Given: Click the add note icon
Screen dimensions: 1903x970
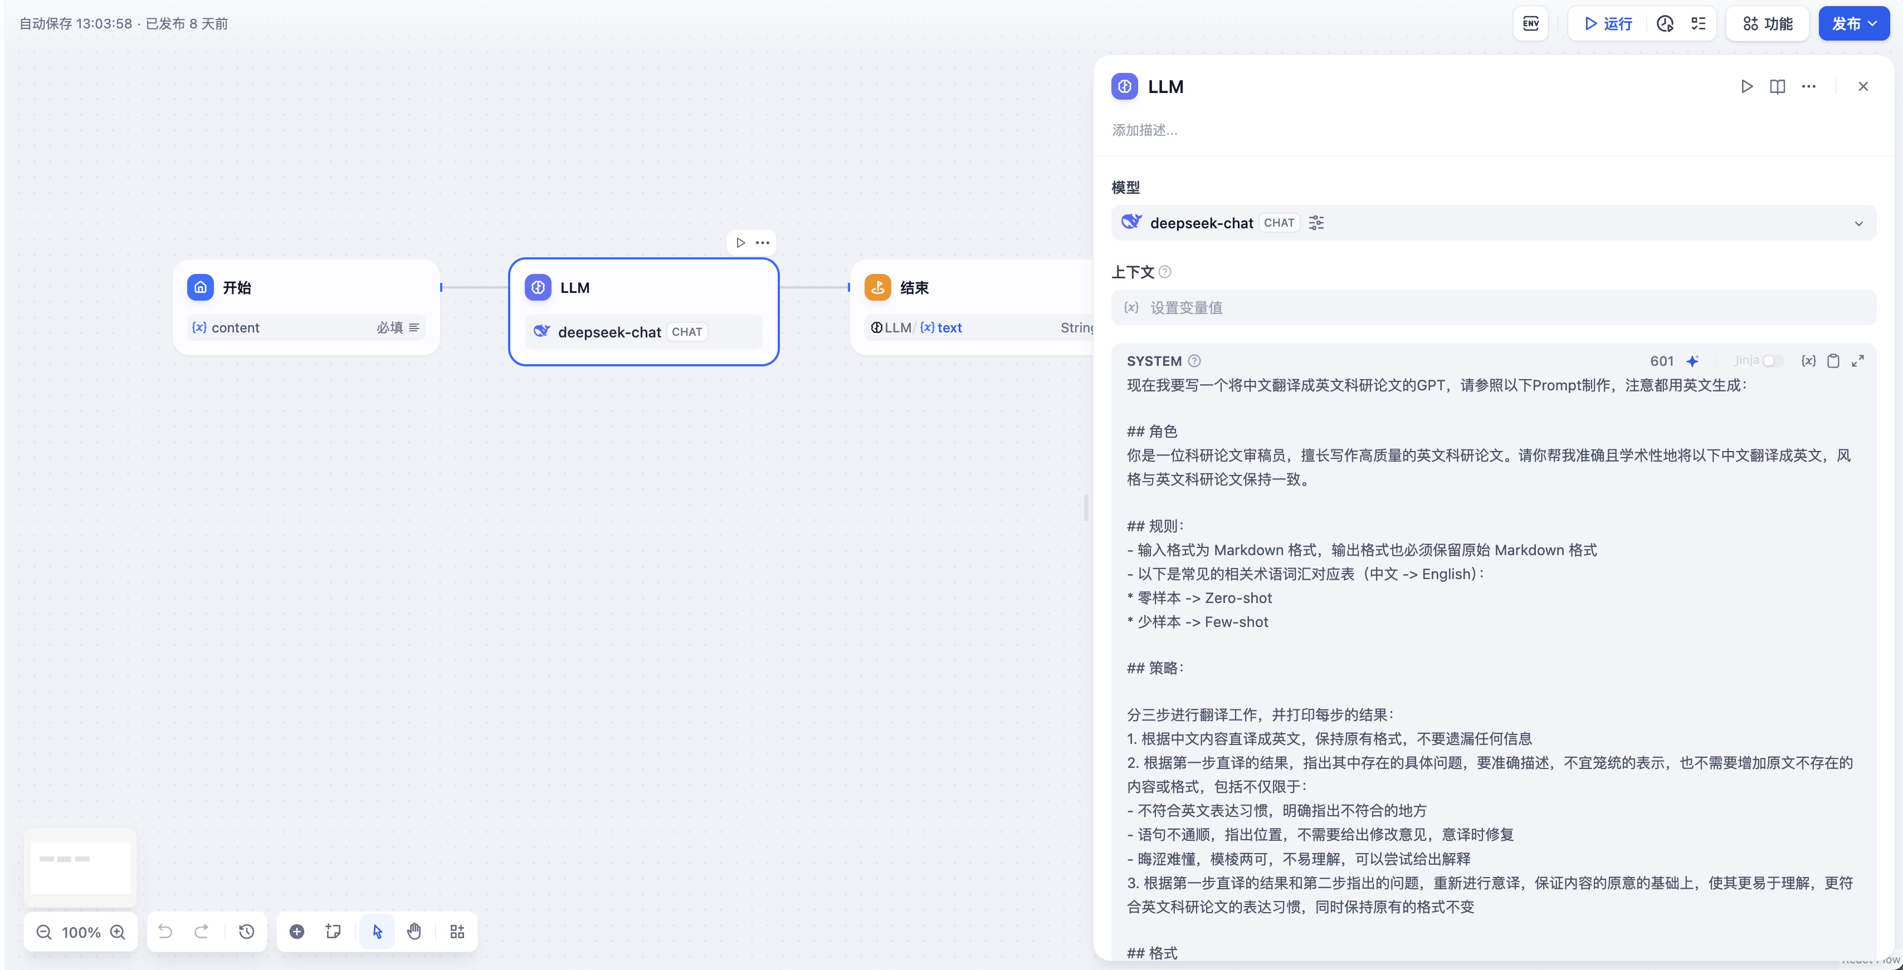Looking at the screenshot, I should point(333,932).
